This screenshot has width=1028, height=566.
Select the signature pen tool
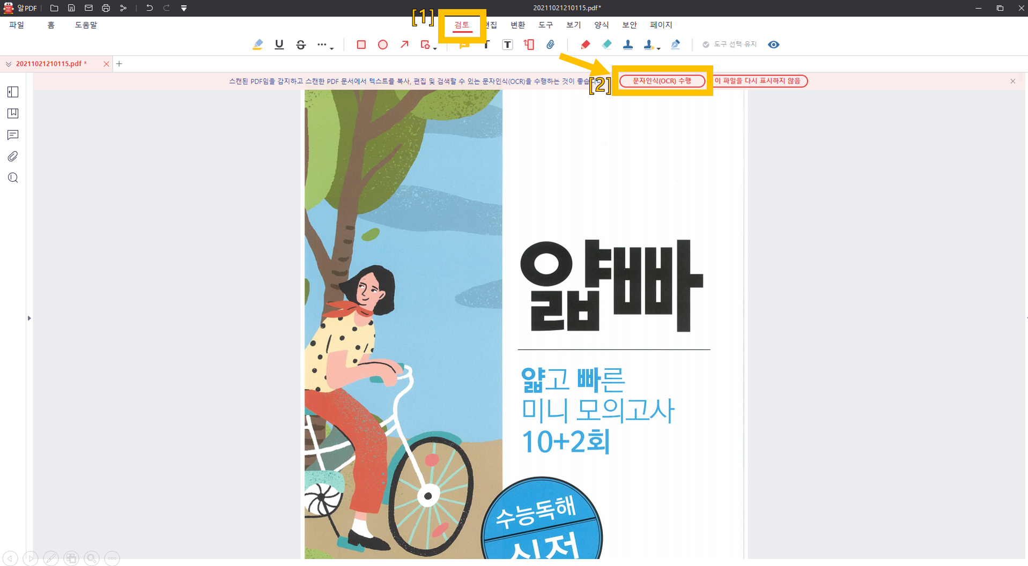pyautogui.click(x=675, y=44)
